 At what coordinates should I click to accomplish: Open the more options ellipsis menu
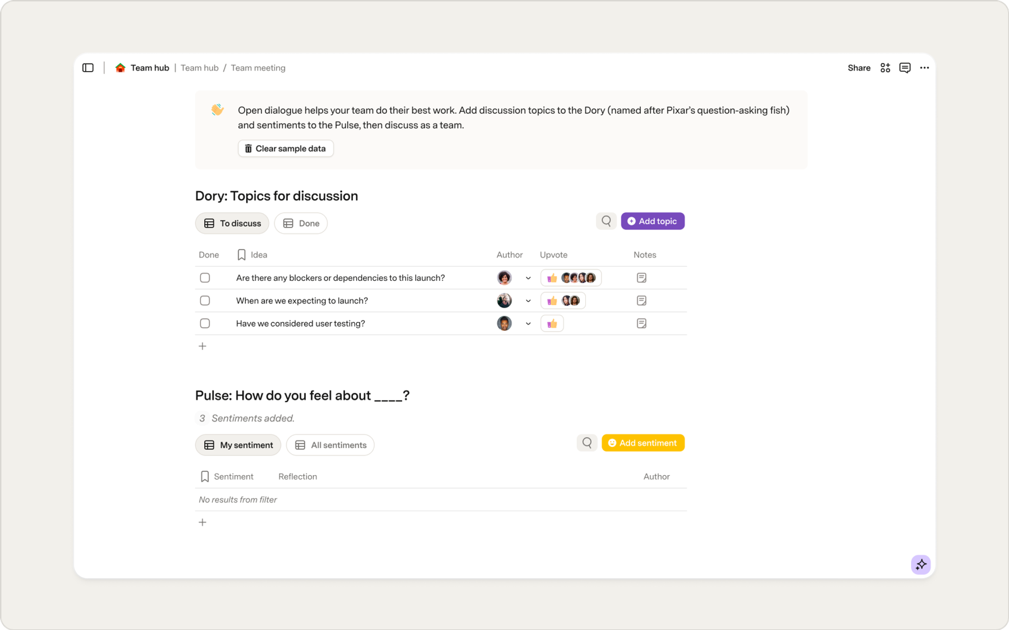(924, 68)
